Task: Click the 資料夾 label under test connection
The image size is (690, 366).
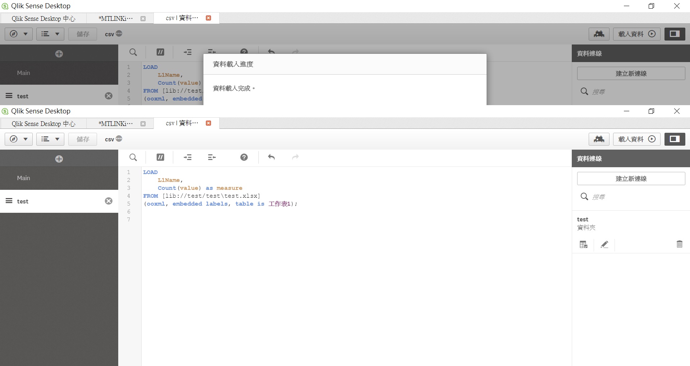Action: click(x=586, y=227)
